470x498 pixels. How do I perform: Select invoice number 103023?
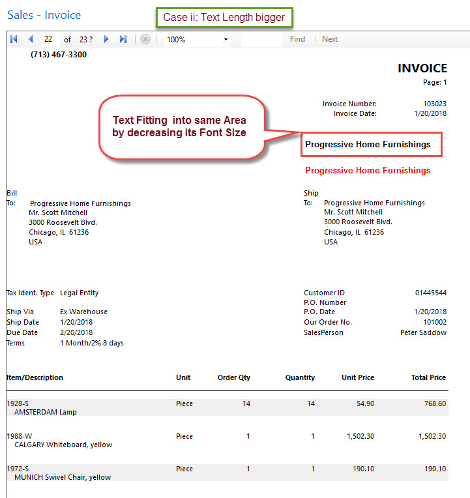point(435,104)
